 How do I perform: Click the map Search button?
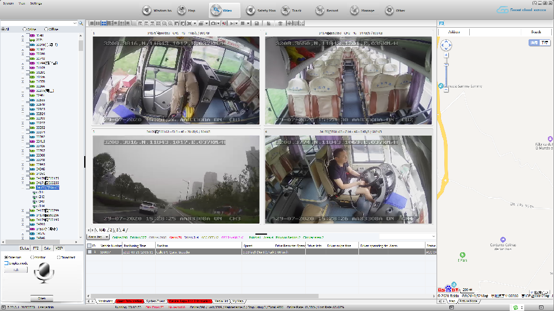(536, 32)
